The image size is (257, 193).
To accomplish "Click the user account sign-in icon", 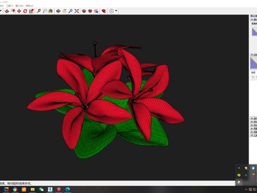I will [111, 11].
